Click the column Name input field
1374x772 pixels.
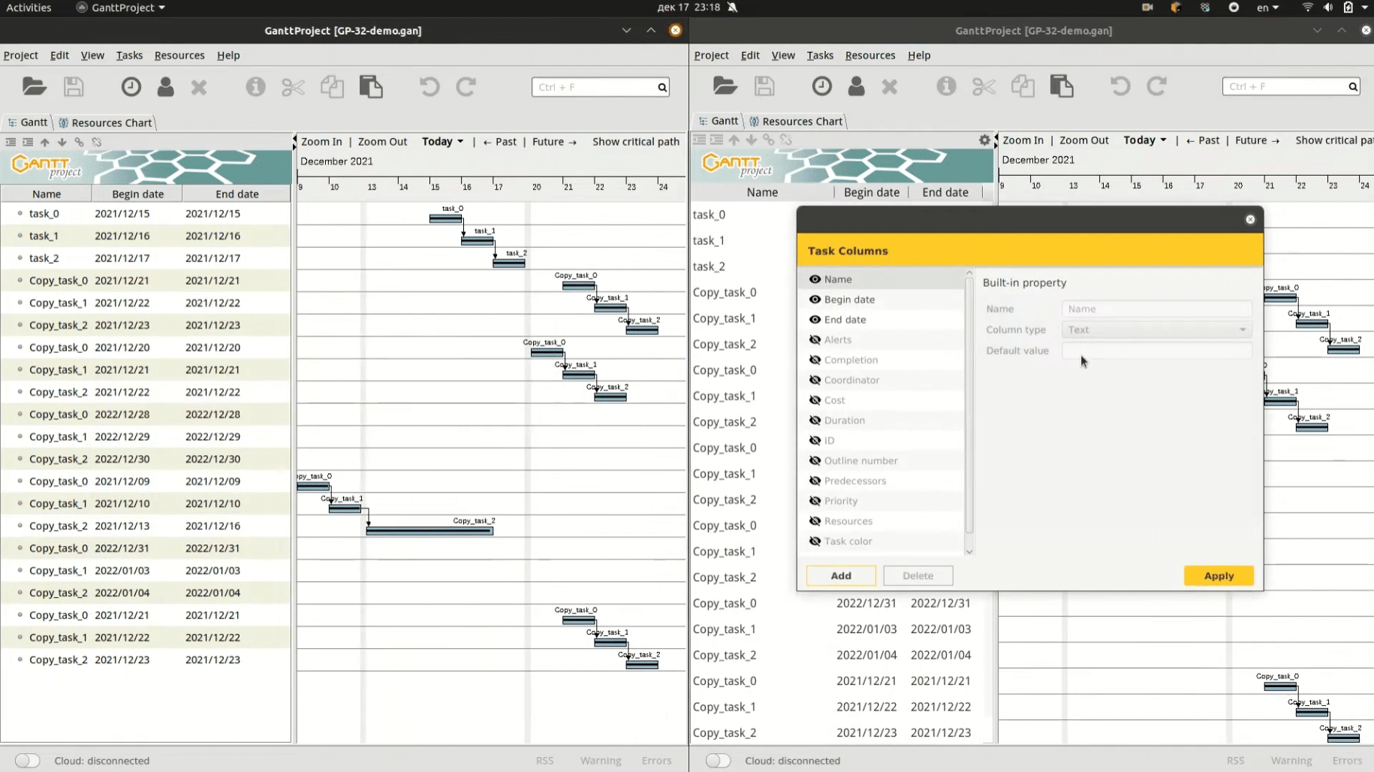point(1156,309)
